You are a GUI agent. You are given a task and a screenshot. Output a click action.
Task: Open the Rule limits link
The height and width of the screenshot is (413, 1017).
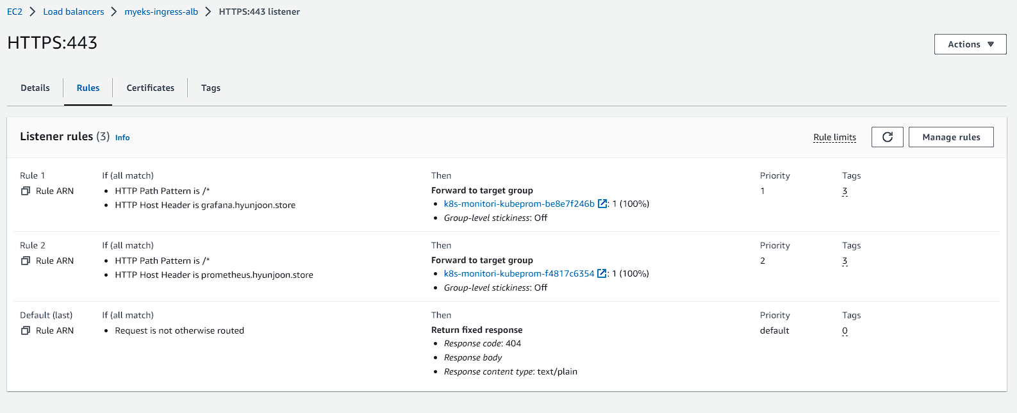pyautogui.click(x=834, y=138)
